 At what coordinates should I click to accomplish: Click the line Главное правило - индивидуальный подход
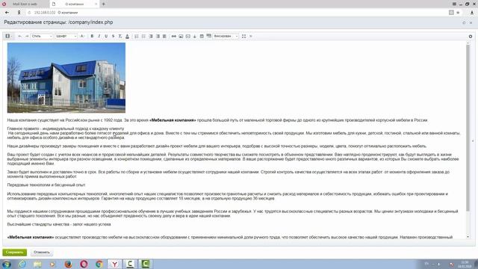[x=66, y=129]
